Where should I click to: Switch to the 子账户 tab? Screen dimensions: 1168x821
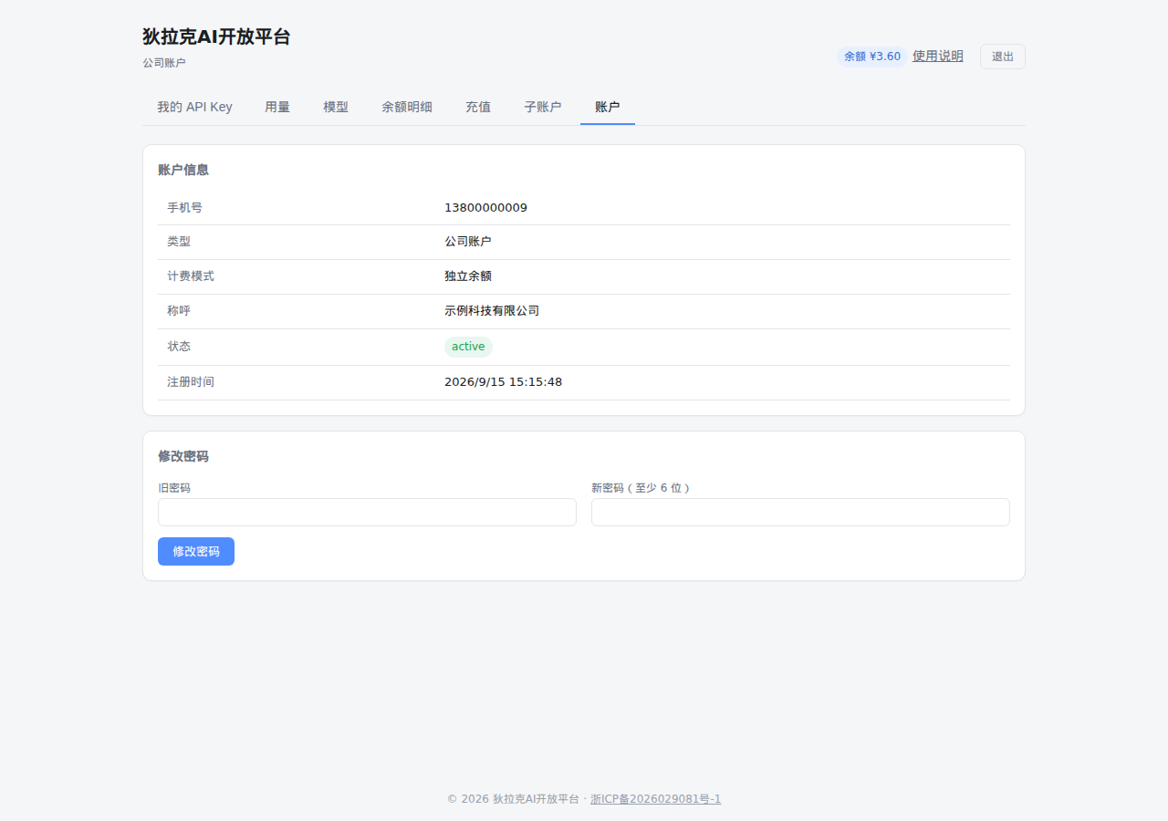click(x=543, y=107)
